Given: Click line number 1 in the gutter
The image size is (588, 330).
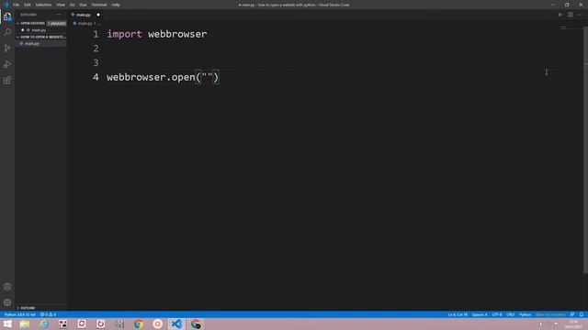Looking at the screenshot, I should [96, 35].
